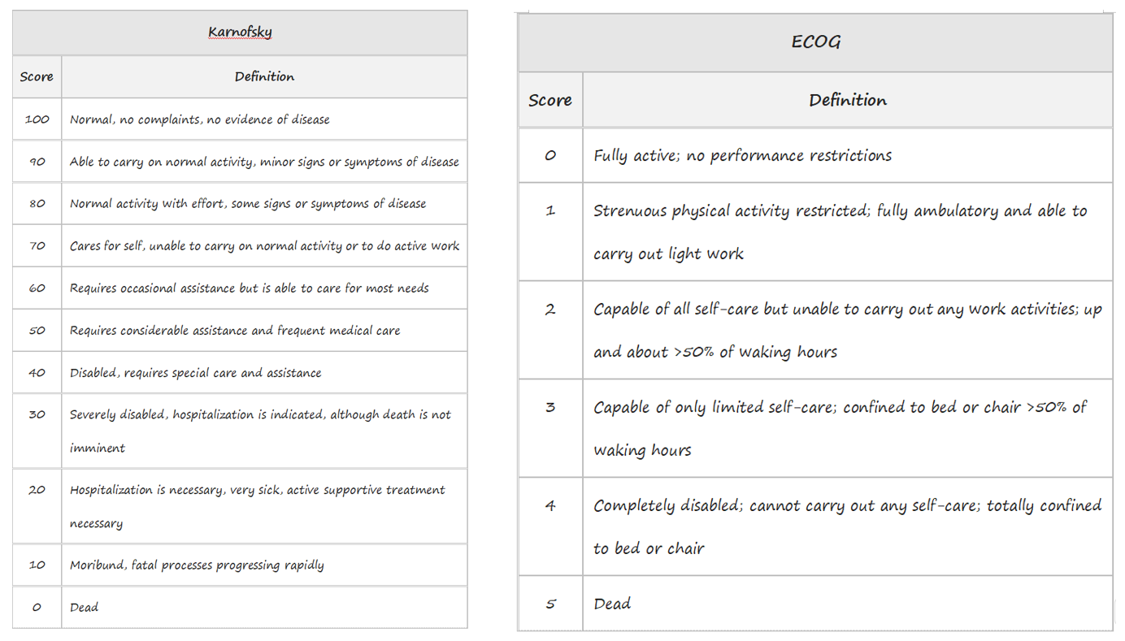
Task: Click the "Cares for self" definition row
Action: pos(264,246)
